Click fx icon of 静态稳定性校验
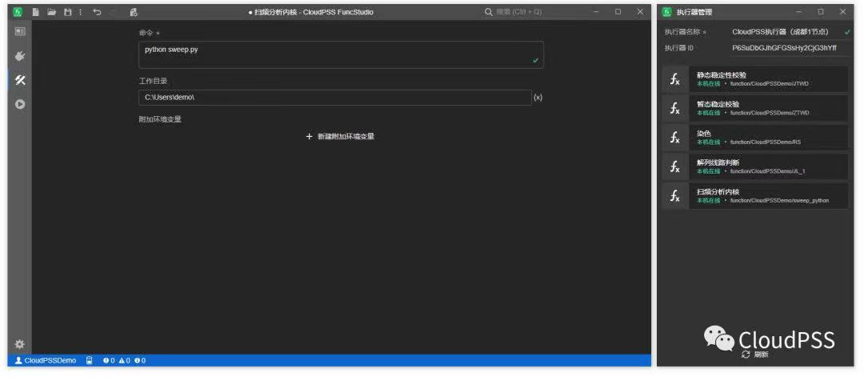864x377 pixels. (x=675, y=79)
